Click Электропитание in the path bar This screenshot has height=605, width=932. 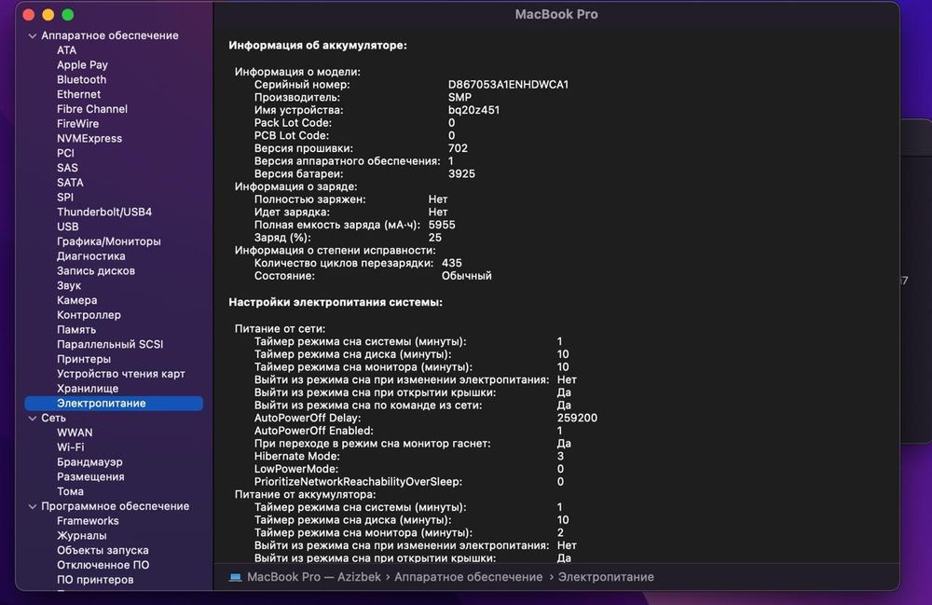[606, 577]
